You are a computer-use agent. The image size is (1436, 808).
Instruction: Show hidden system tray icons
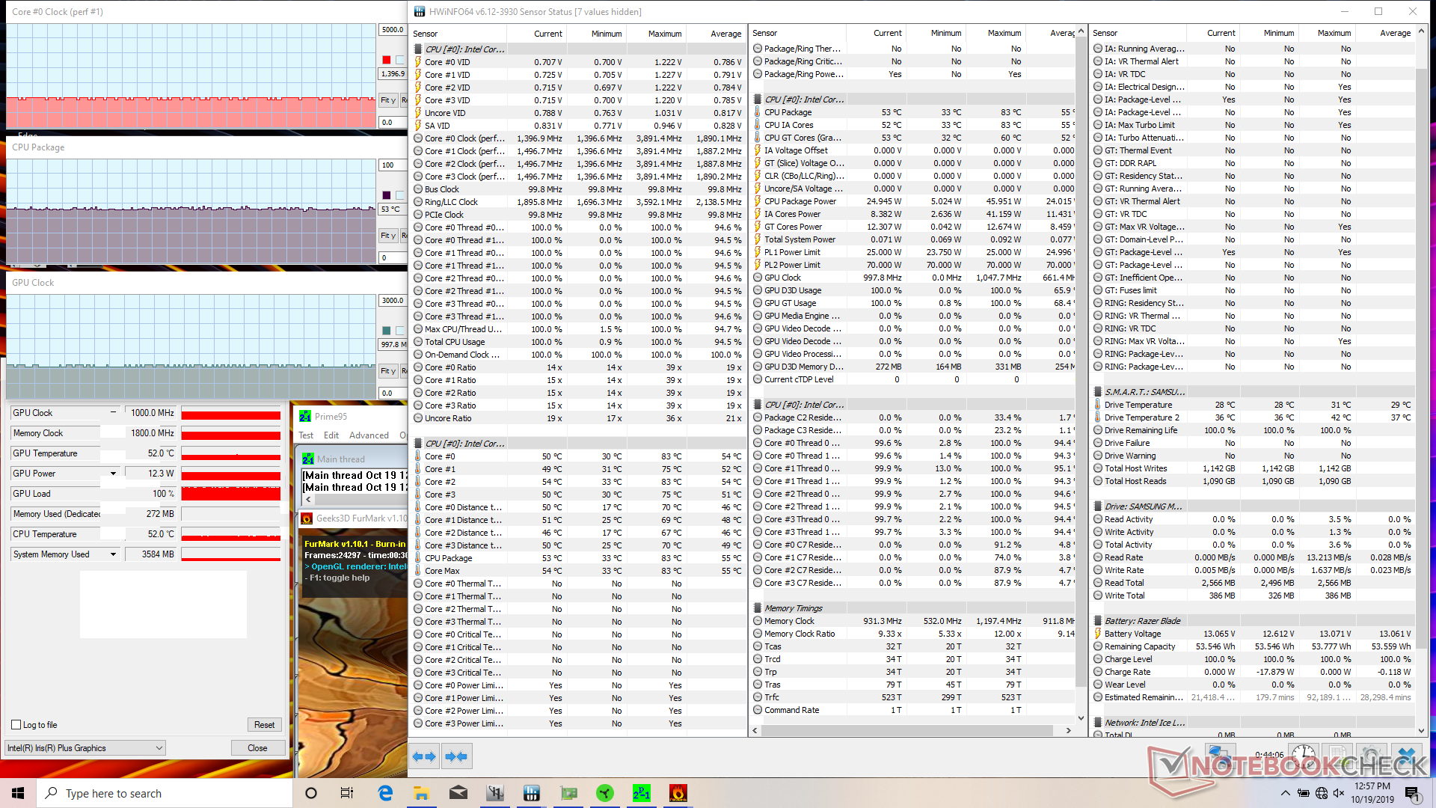tap(1285, 793)
